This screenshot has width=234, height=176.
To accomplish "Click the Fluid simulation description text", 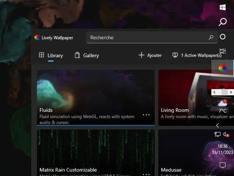I will (x=87, y=120).
